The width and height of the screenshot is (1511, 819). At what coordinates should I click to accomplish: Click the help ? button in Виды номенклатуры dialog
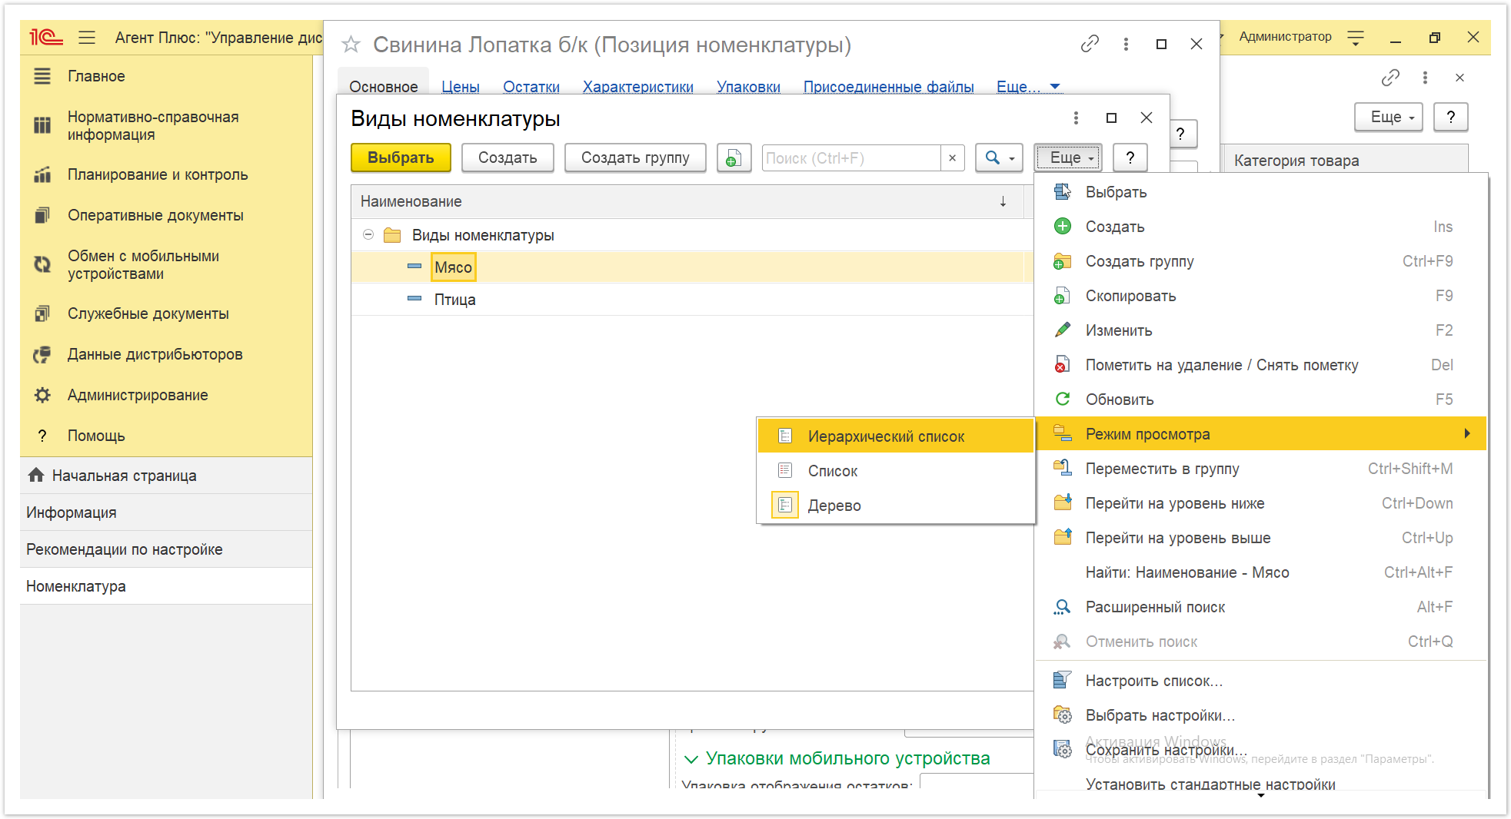pyautogui.click(x=1130, y=157)
